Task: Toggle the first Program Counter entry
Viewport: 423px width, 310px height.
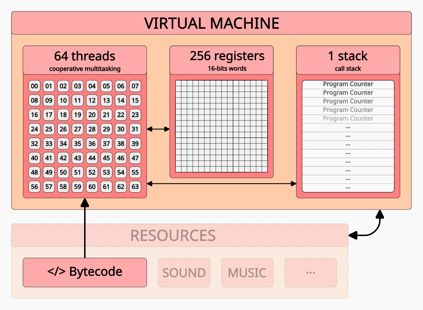Action: pyautogui.click(x=348, y=84)
